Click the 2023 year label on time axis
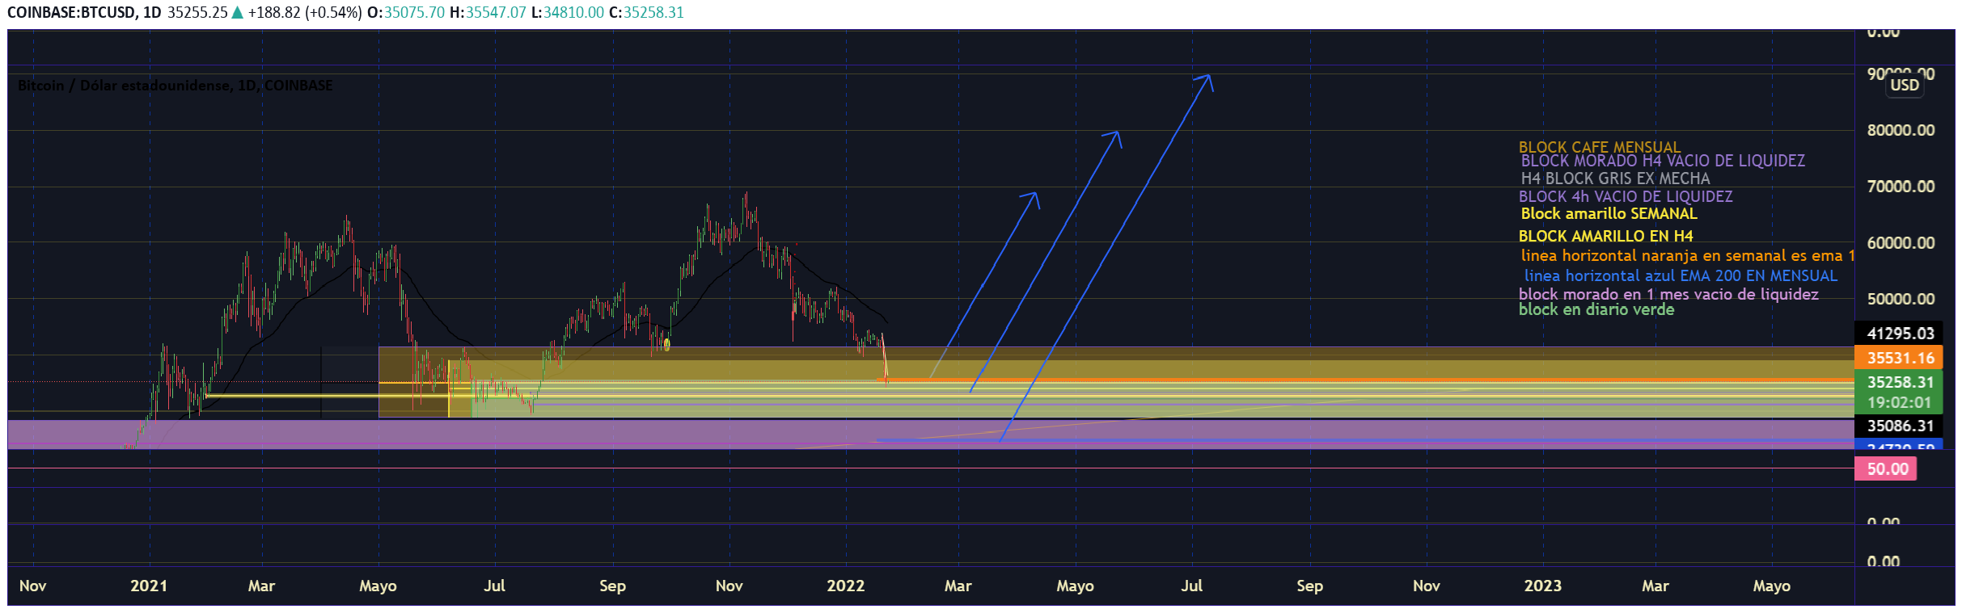The image size is (1962, 609). click(1542, 586)
